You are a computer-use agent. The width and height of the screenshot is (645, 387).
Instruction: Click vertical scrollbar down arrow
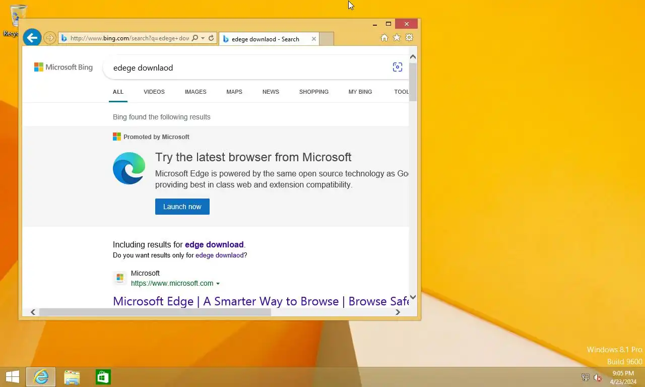(413, 297)
